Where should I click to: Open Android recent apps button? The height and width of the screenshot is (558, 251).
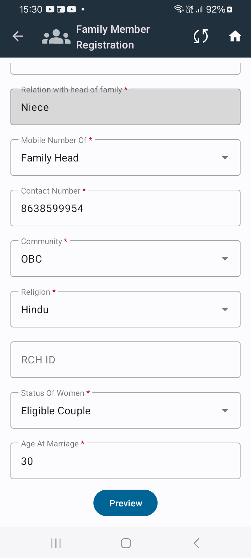[56, 543]
